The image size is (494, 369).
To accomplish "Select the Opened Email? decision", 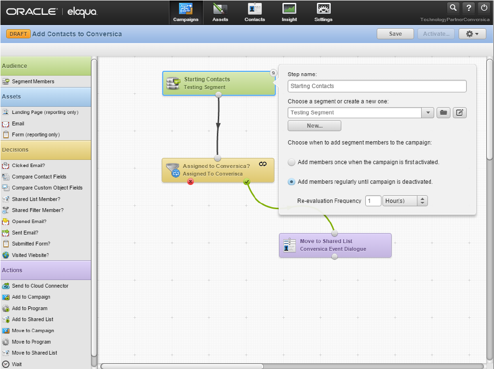I will tap(45, 222).
